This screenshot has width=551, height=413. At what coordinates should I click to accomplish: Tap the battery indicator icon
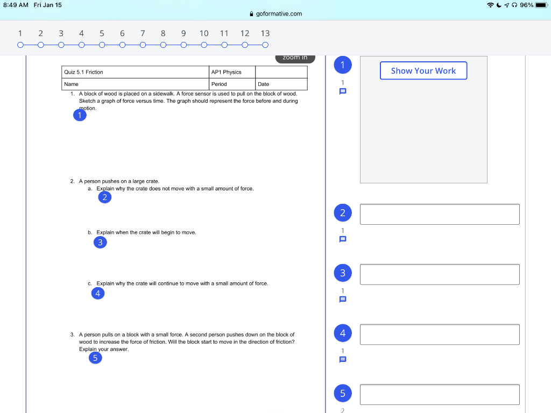point(541,5)
